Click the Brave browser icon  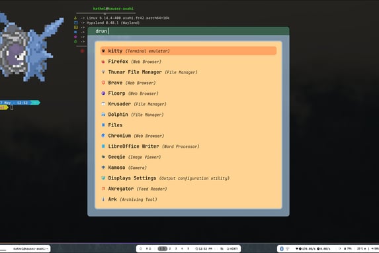click(x=103, y=83)
